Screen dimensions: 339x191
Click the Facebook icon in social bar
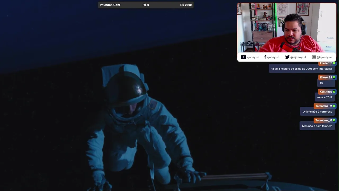[x=265, y=57]
